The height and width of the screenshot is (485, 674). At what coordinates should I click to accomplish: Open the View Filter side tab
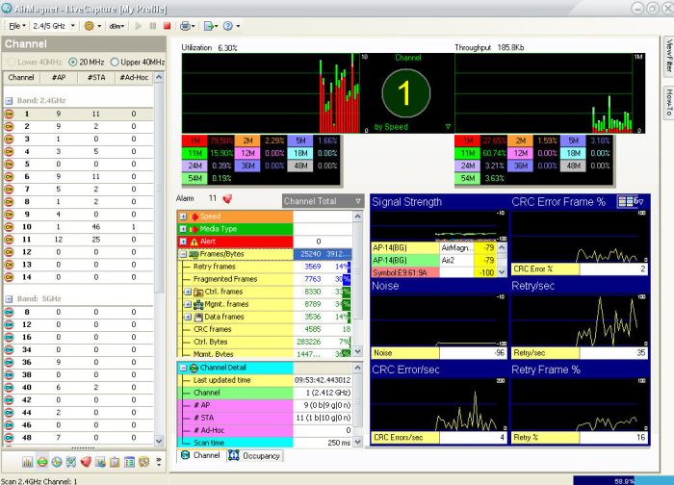pyautogui.click(x=669, y=55)
